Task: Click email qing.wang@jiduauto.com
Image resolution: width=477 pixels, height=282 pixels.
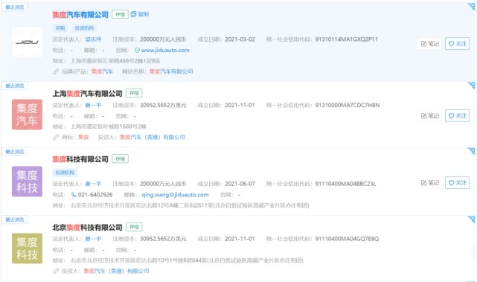Action: coord(175,195)
